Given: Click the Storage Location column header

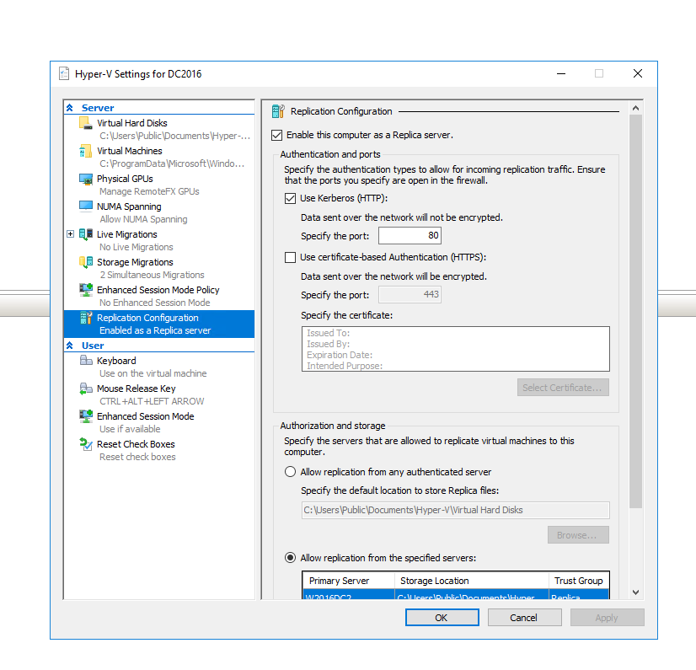Looking at the screenshot, I should pos(472,581).
